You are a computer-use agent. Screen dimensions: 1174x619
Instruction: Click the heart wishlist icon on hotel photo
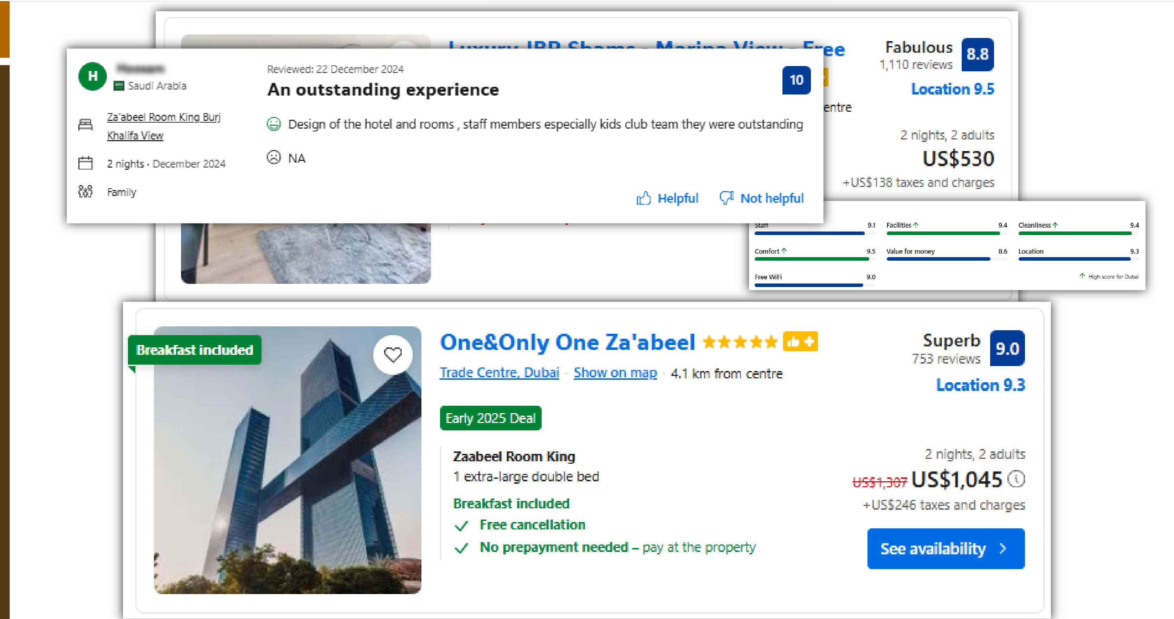[x=392, y=355]
